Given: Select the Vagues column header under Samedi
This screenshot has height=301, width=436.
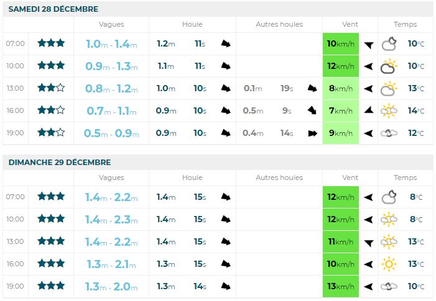Looking at the screenshot, I should [111, 24].
